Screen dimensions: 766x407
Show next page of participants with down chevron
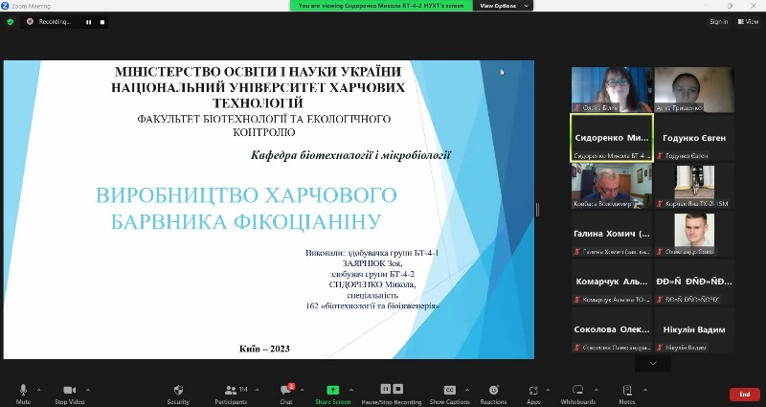pyautogui.click(x=653, y=363)
